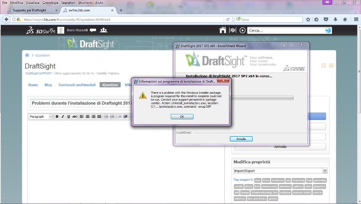This screenshot has width=361, height=204.
Task: Align text left in the editor
Action: (x=82, y=117)
